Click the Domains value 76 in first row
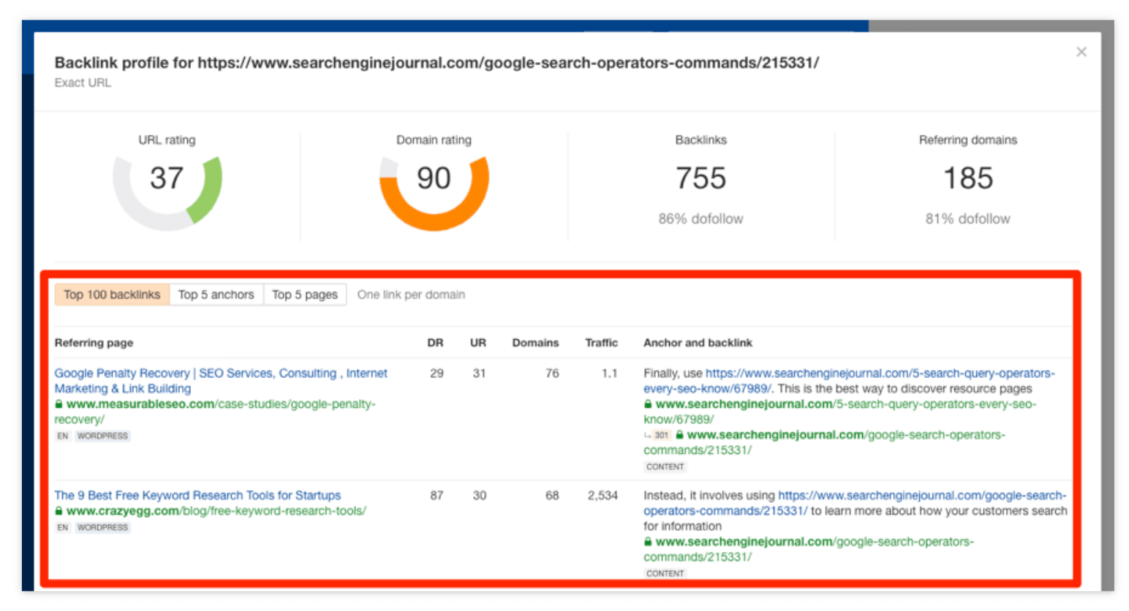 click(x=552, y=373)
